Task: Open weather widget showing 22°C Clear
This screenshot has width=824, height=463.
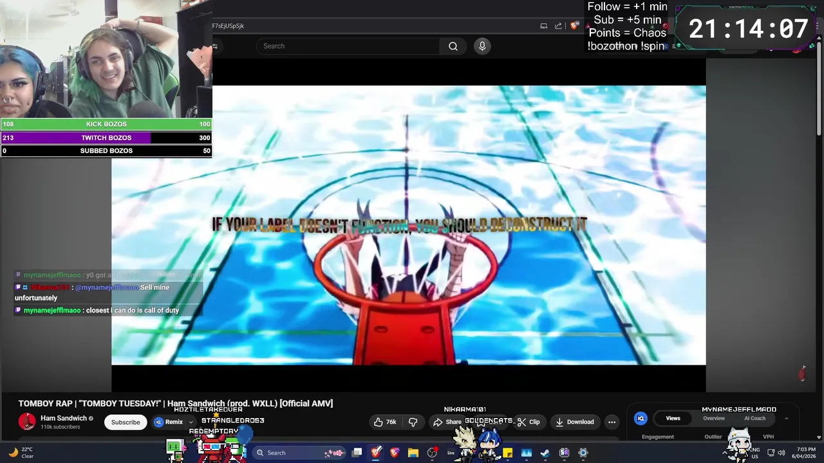Action: [x=21, y=453]
